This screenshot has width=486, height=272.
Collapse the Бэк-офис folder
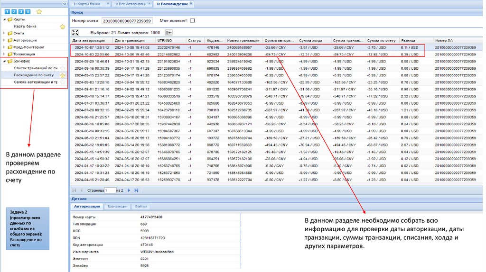pos(4,62)
